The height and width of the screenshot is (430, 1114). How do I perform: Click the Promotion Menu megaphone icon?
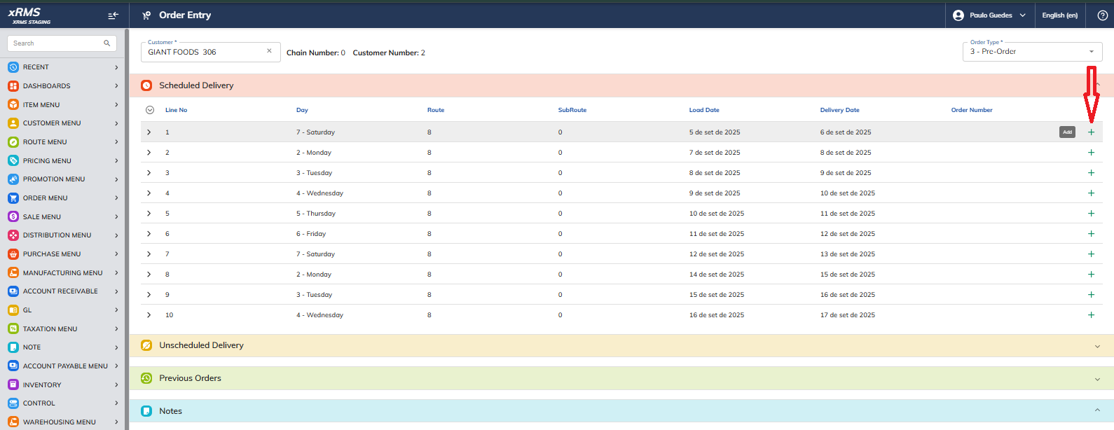(x=13, y=179)
